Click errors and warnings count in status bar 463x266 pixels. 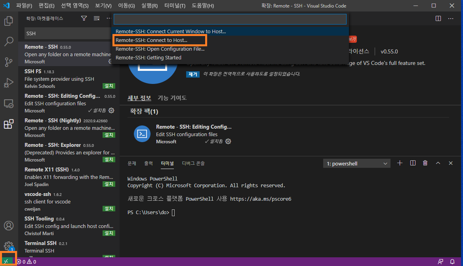pyautogui.click(x=27, y=262)
